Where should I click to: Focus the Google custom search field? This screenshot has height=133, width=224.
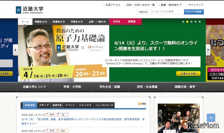pos(167,12)
